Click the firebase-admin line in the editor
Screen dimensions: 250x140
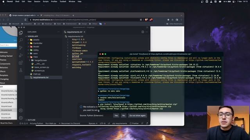[x=80, y=51]
